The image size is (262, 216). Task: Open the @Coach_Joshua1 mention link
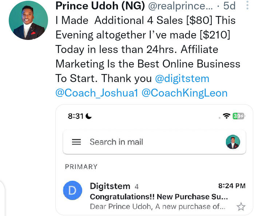(x=96, y=93)
